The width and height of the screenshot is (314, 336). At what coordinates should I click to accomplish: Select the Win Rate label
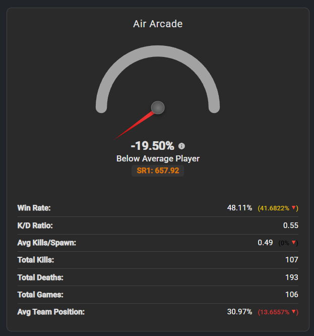(34, 208)
